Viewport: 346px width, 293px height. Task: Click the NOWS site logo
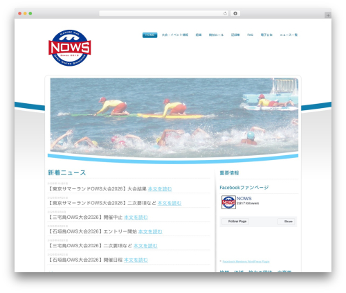pyautogui.click(x=70, y=48)
